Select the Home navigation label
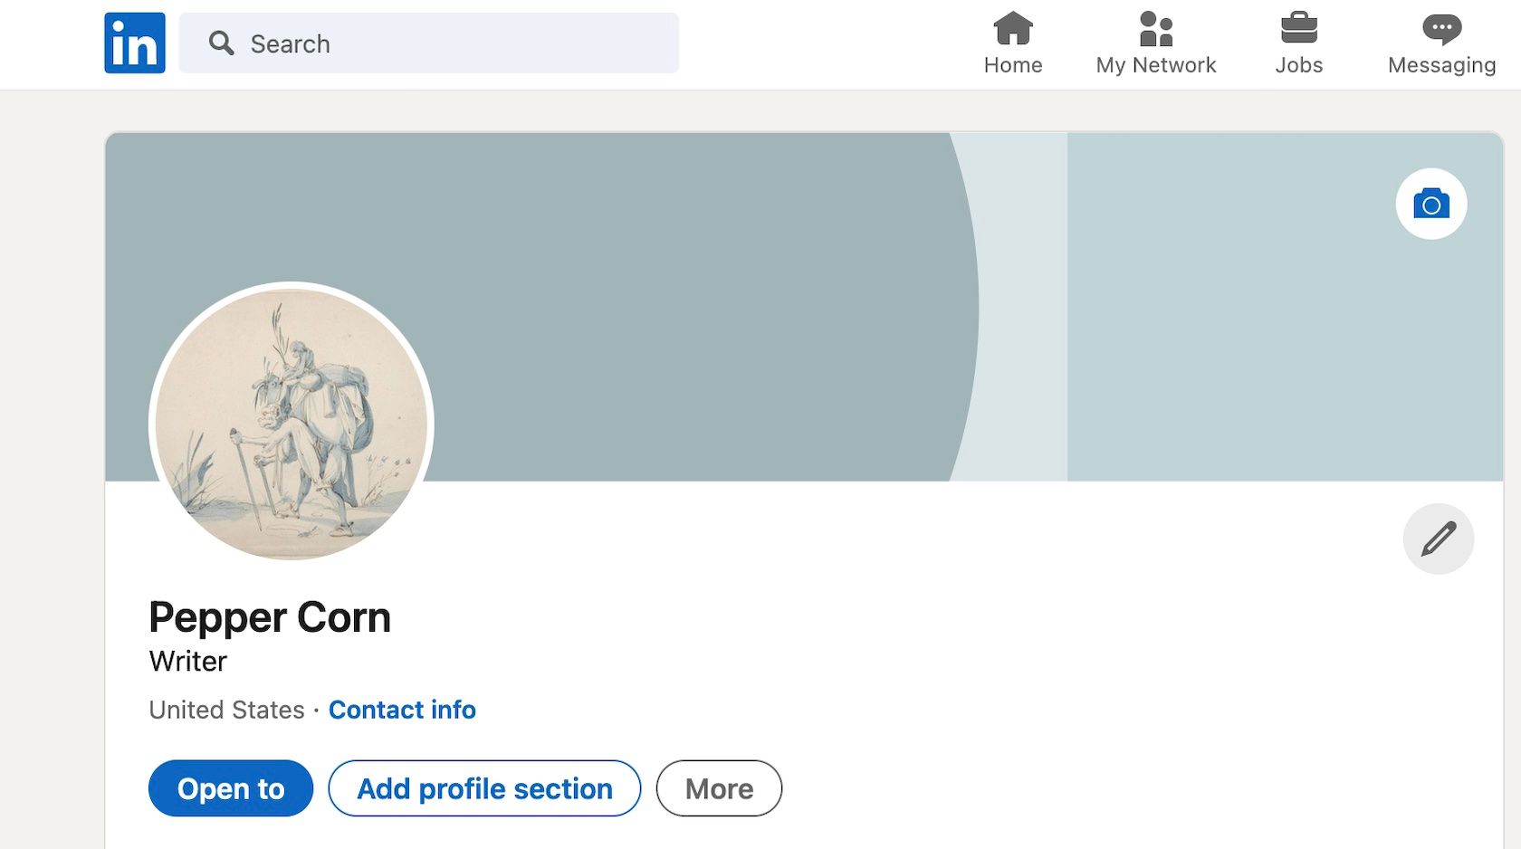 [1013, 64]
